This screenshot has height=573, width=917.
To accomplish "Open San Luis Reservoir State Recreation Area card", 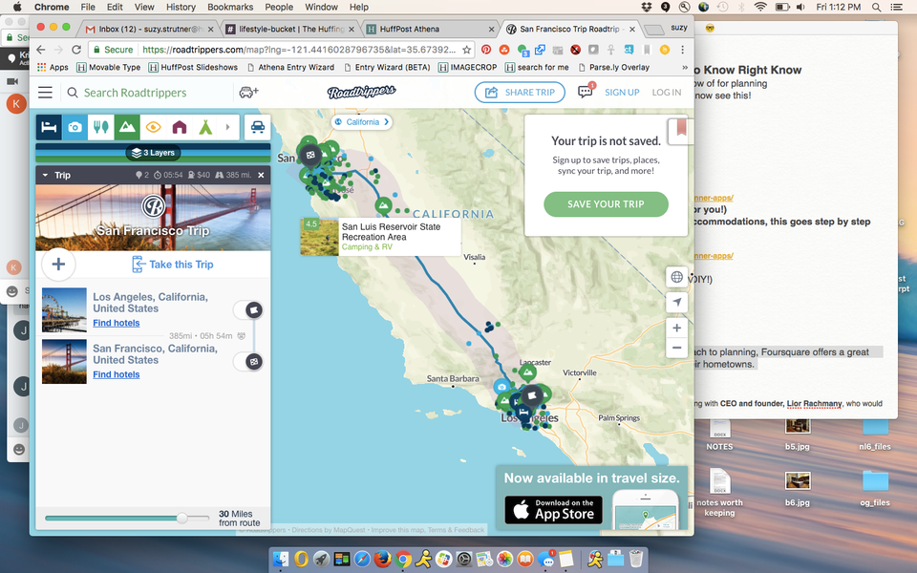I will click(x=380, y=237).
